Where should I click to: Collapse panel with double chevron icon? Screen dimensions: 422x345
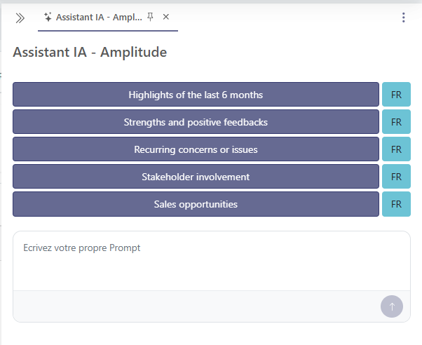point(20,18)
